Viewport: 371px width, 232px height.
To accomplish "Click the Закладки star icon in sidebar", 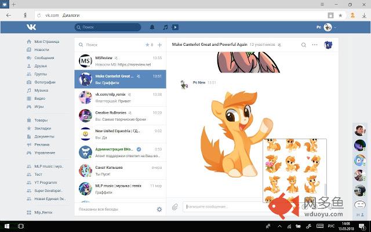I will click(x=29, y=128).
